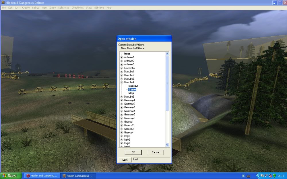
Task: Open the Debug menu
Action: point(36,8)
